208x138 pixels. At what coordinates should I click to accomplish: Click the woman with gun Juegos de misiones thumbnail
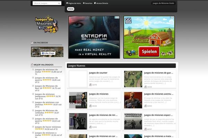click(x=78, y=100)
